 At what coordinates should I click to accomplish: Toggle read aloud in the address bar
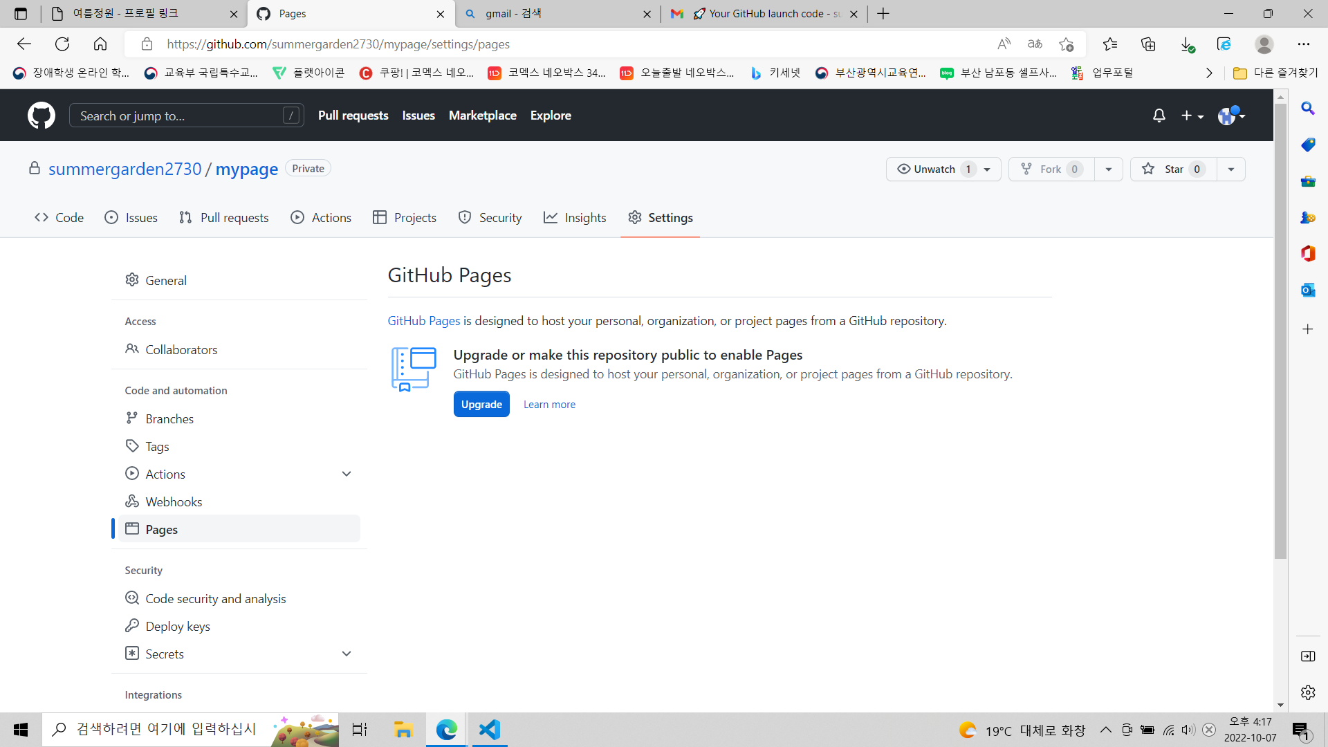[x=1004, y=44]
